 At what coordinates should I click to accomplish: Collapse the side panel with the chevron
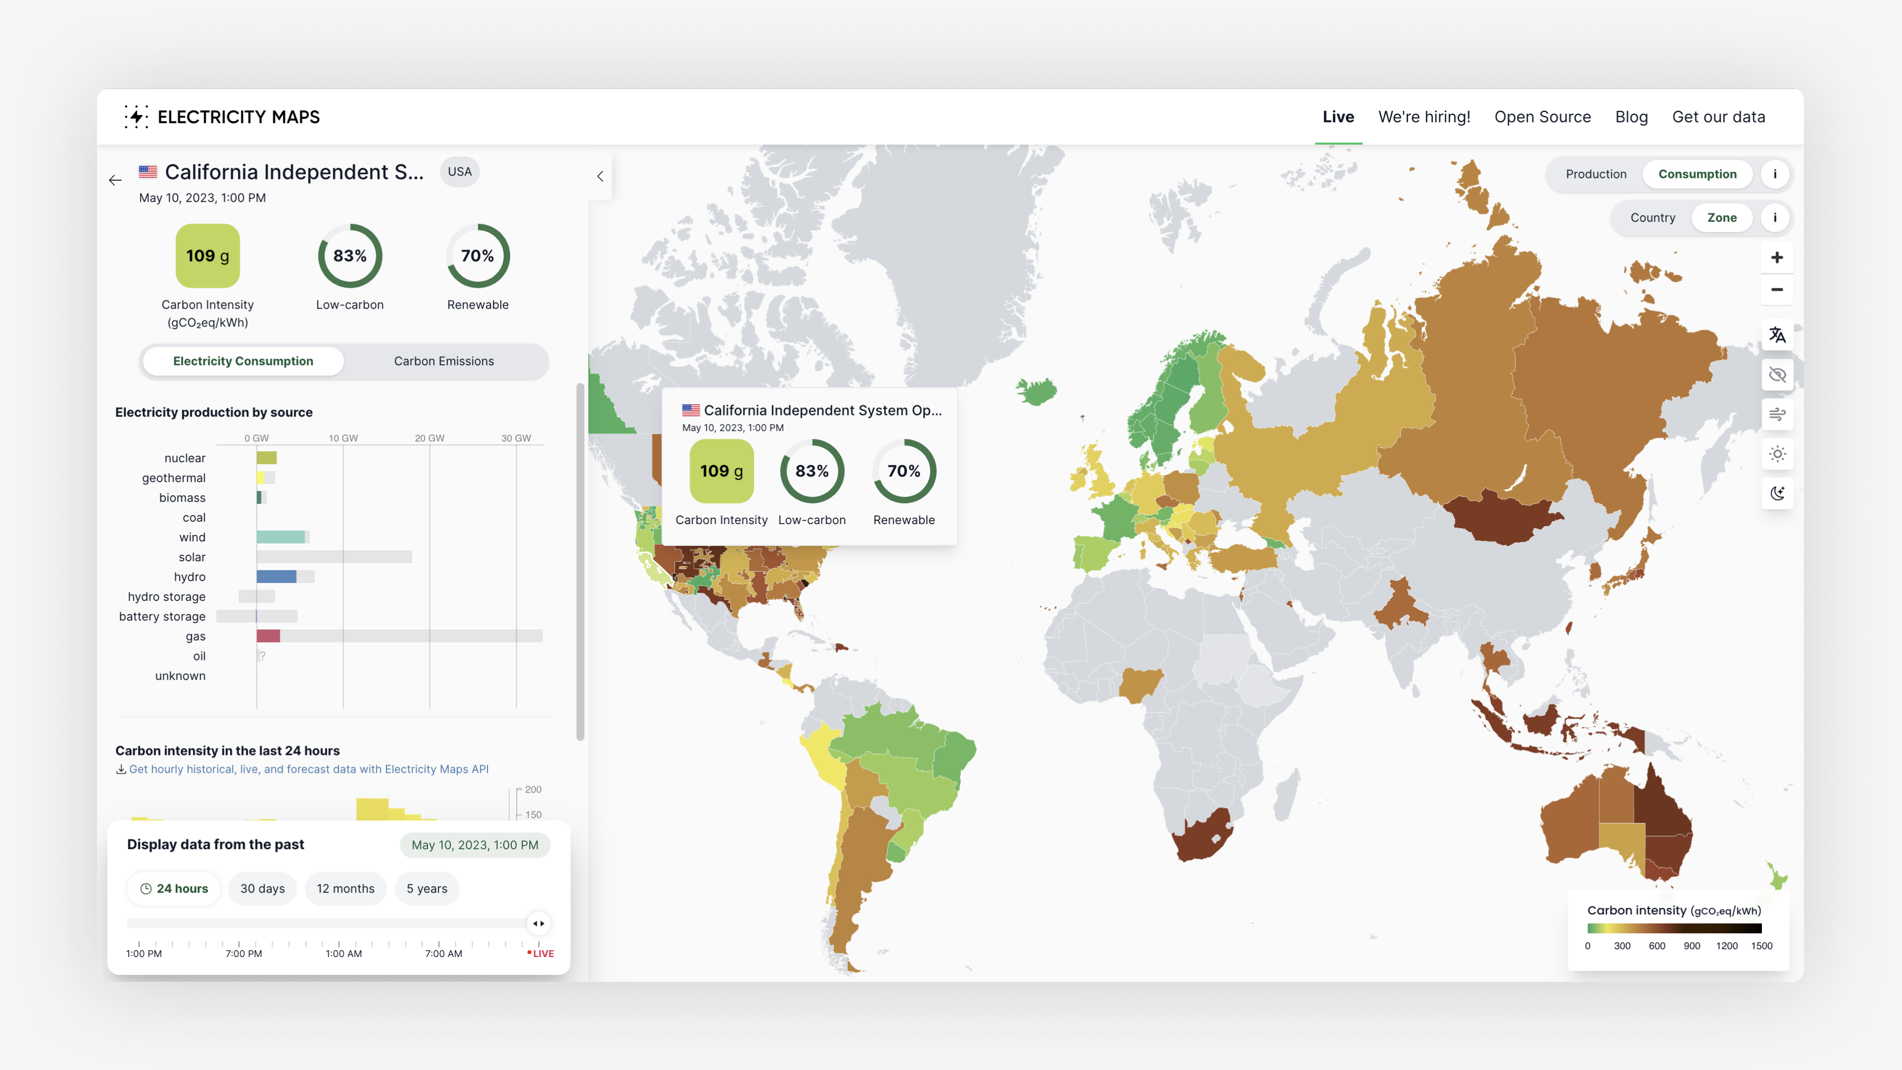click(600, 176)
